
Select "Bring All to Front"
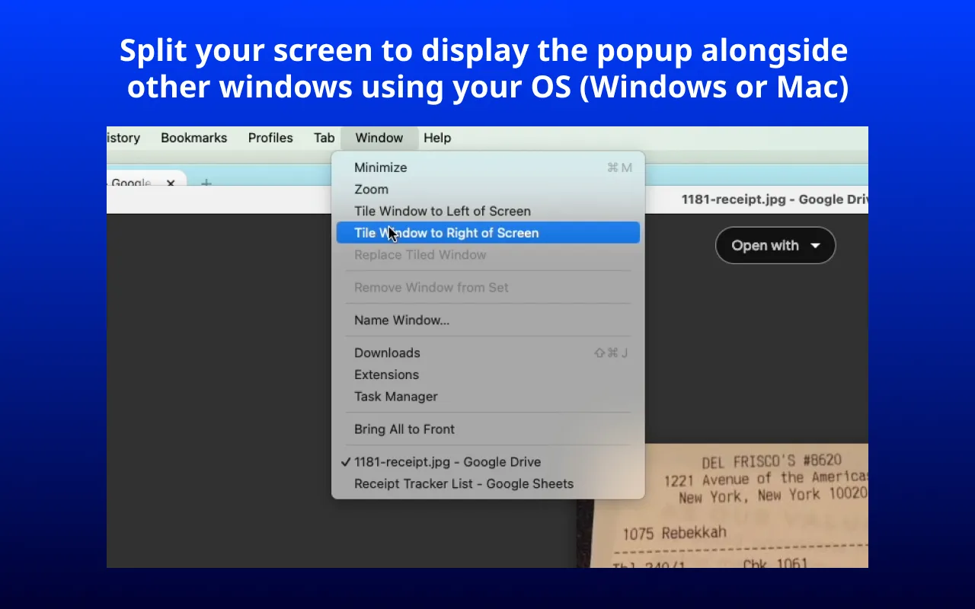click(x=404, y=429)
